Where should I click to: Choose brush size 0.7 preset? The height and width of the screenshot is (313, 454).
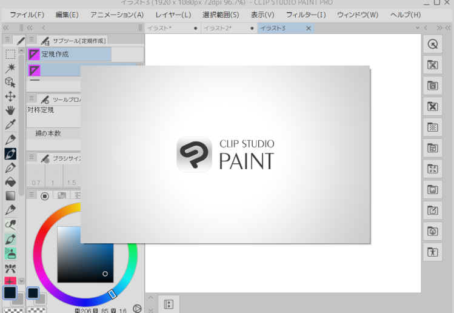[36, 176]
